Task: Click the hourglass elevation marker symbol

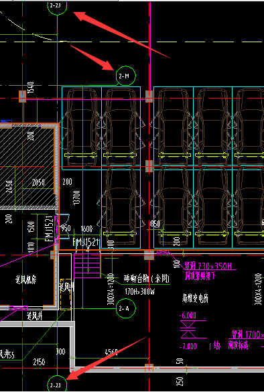Action: click(x=188, y=329)
